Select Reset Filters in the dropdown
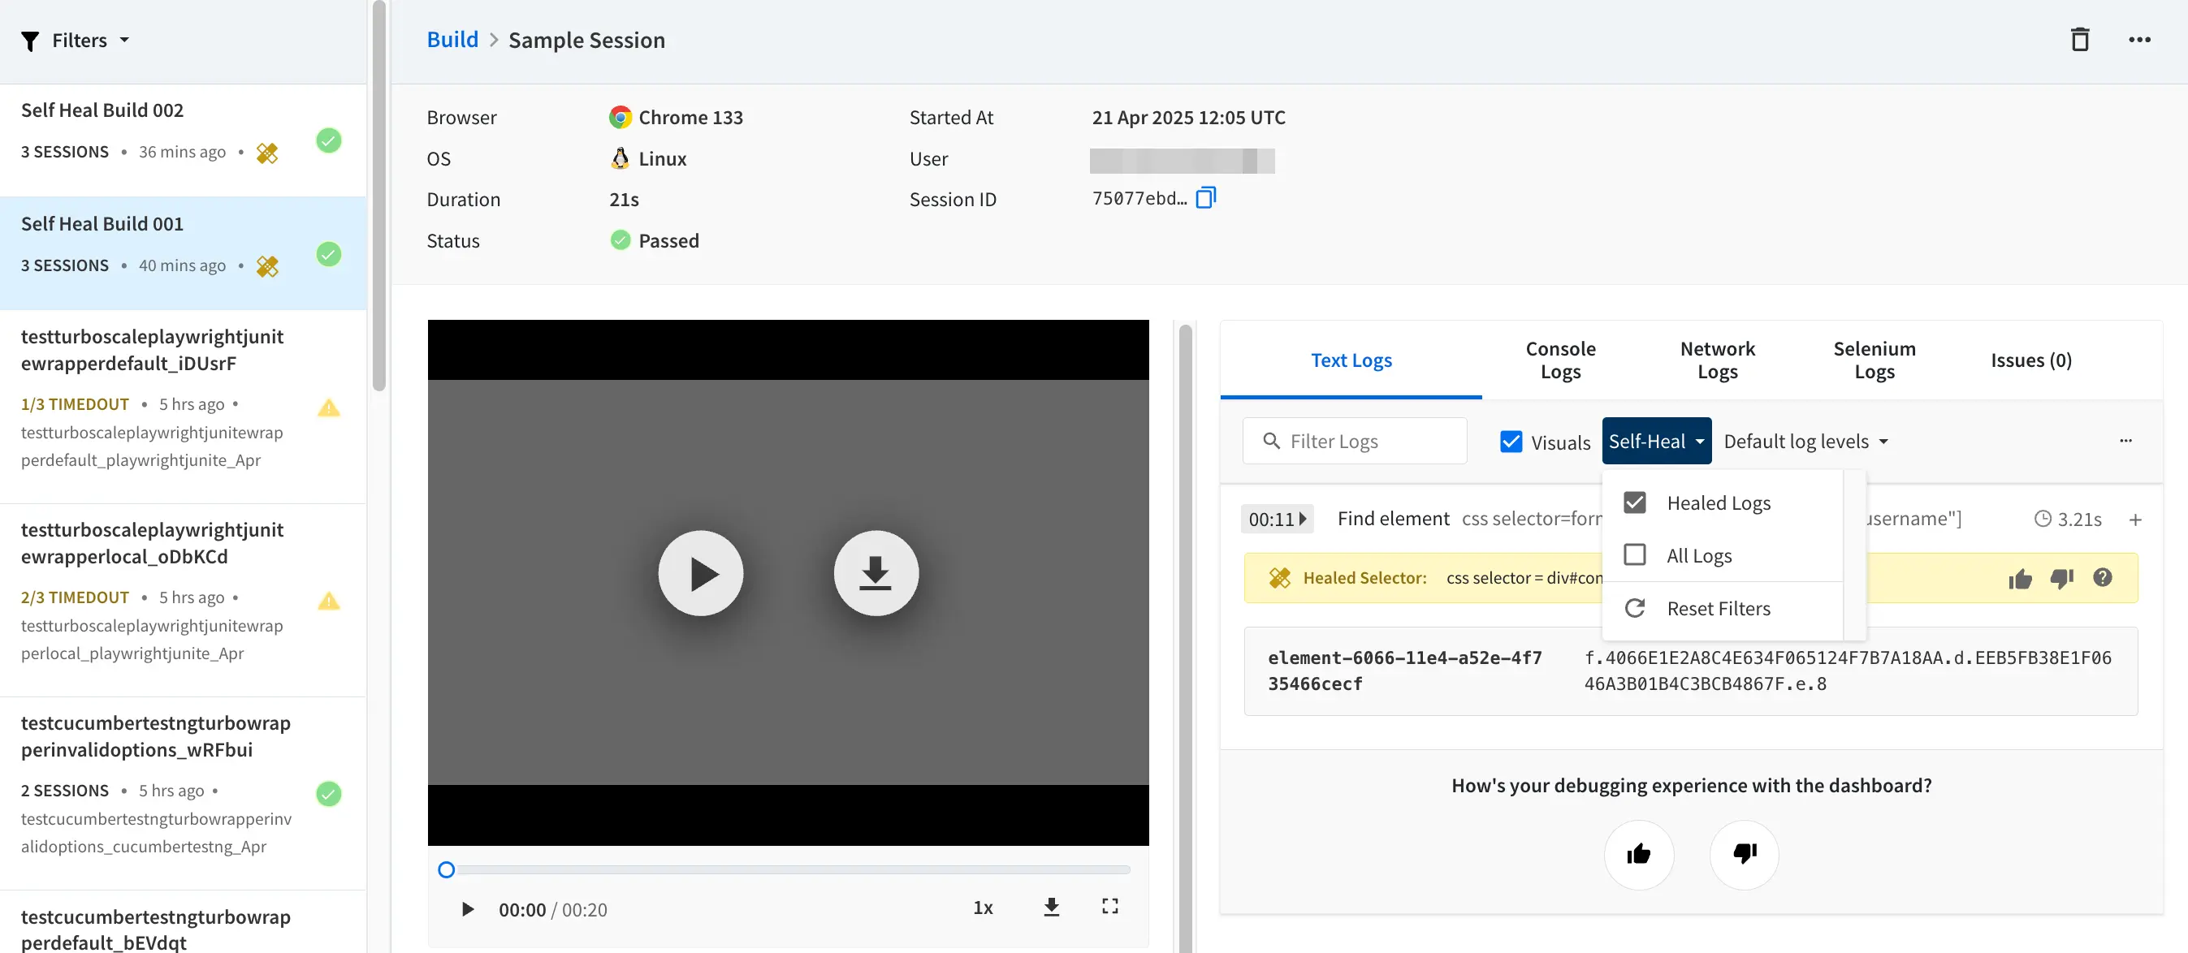 pos(1718,609)
